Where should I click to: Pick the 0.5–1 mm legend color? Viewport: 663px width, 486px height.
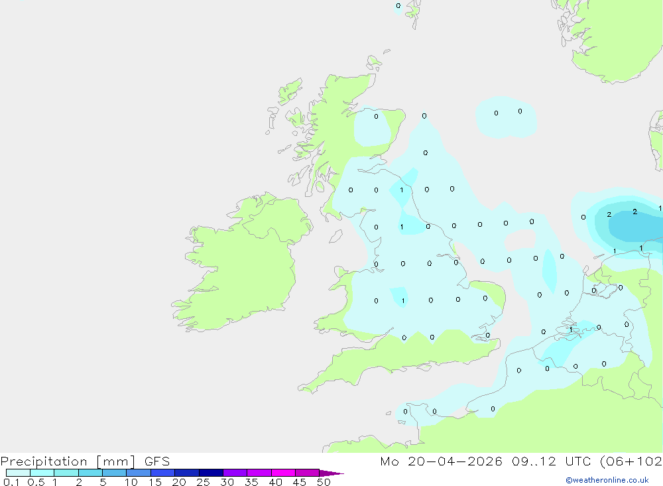pyautogui.click(x=42, y=473)
